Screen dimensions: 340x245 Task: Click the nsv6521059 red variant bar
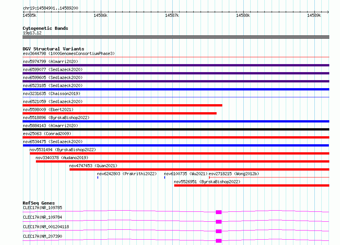coord(122,105)
